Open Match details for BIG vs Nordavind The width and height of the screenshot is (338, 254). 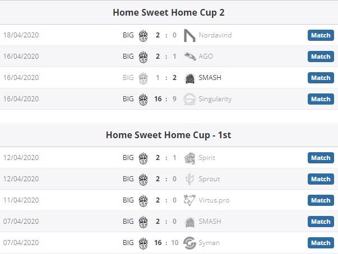(x=321, y=35)
